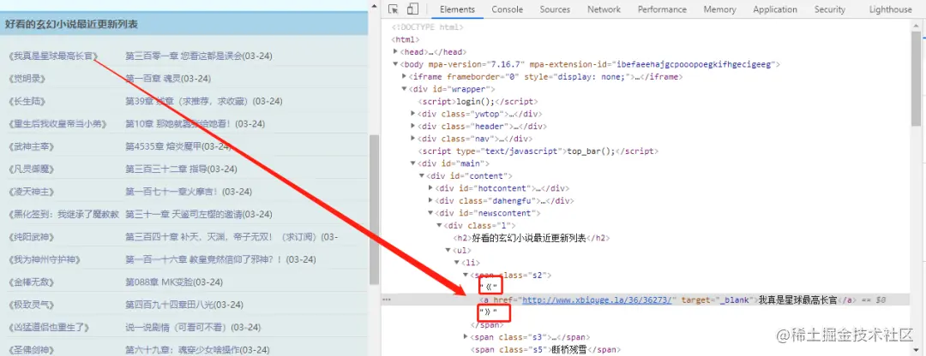Open novel 《重生后我收皇帝当小弟》 link
926x356 pixels.
coord(58,124)
